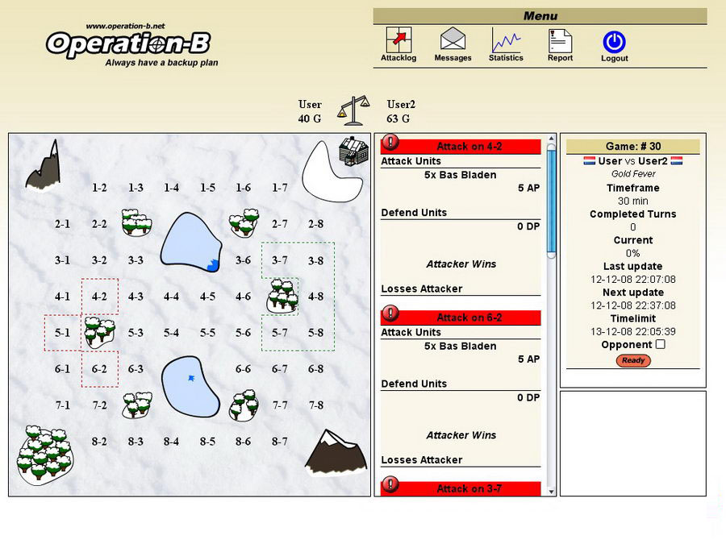Click the alert icon on Attack on 3-7
The height and width of the screenshot is (544, 726).
(390, 484)
